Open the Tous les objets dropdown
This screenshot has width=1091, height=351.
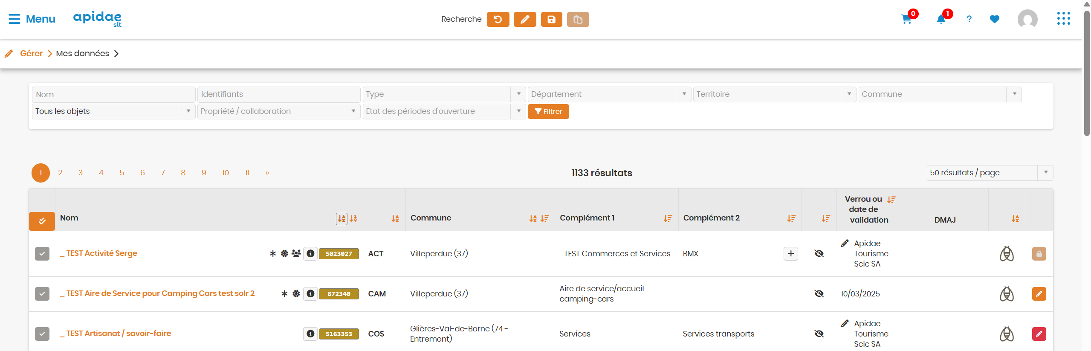click(113, 111)
